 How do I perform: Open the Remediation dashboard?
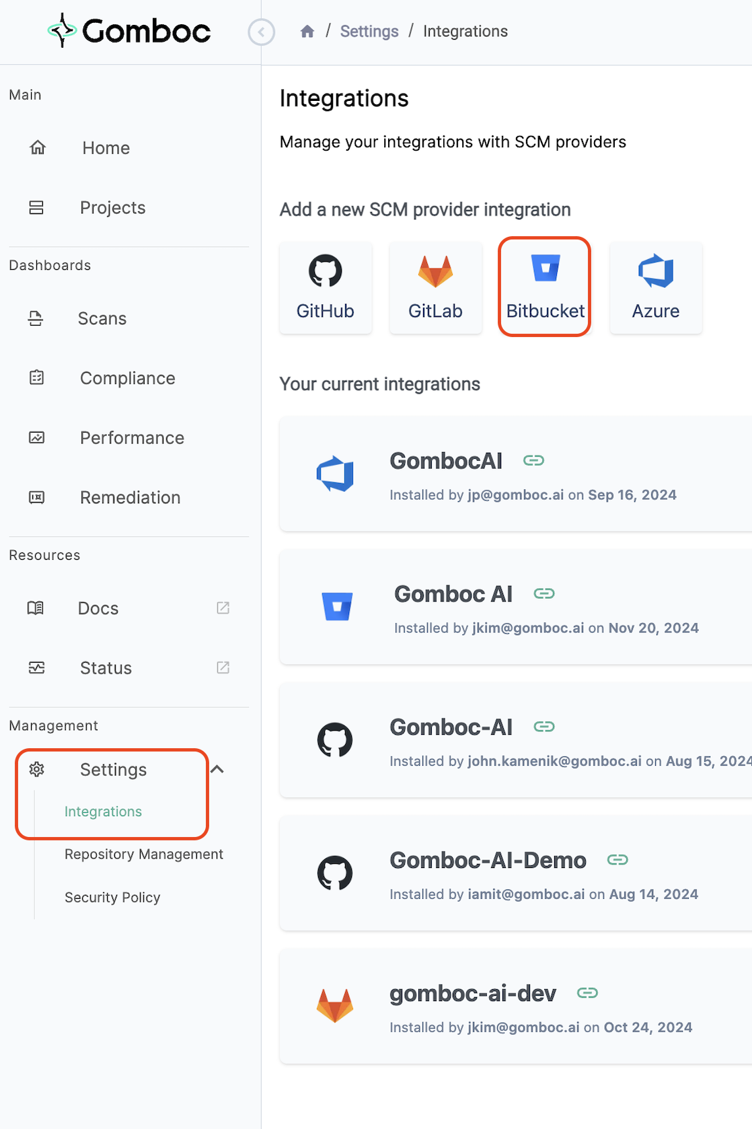(130, 498)
